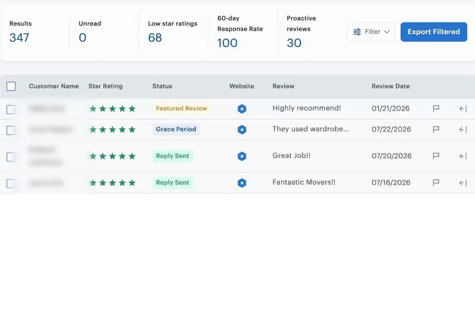
Task: Sort by Status column header
Action: point(162,86)
